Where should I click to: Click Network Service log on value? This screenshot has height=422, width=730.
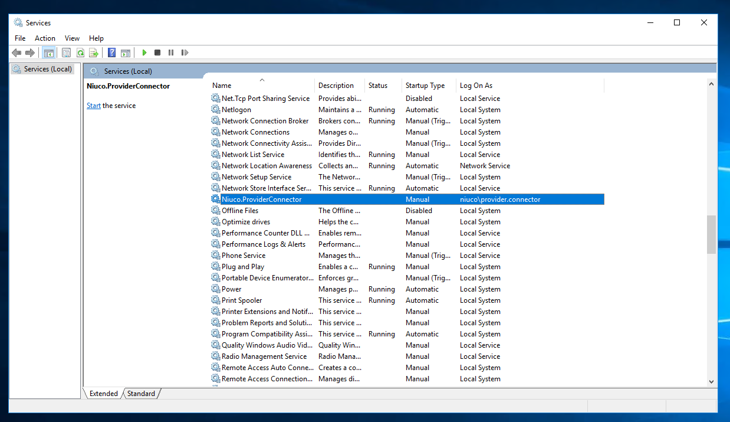pos(485,166)
